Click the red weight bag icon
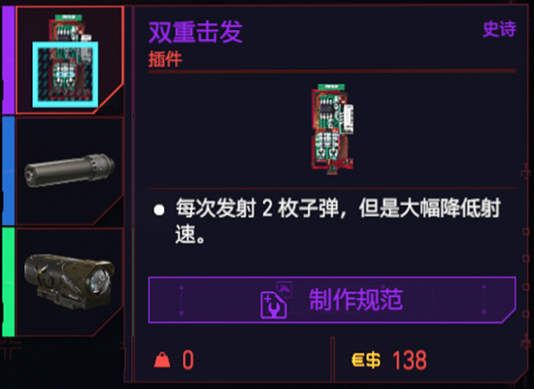534x389 pixels. [162, 360]
